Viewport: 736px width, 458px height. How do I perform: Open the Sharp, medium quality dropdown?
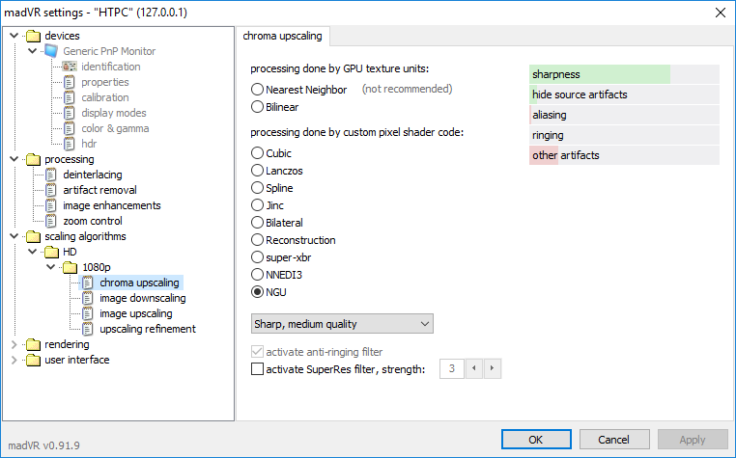[342, 324]
